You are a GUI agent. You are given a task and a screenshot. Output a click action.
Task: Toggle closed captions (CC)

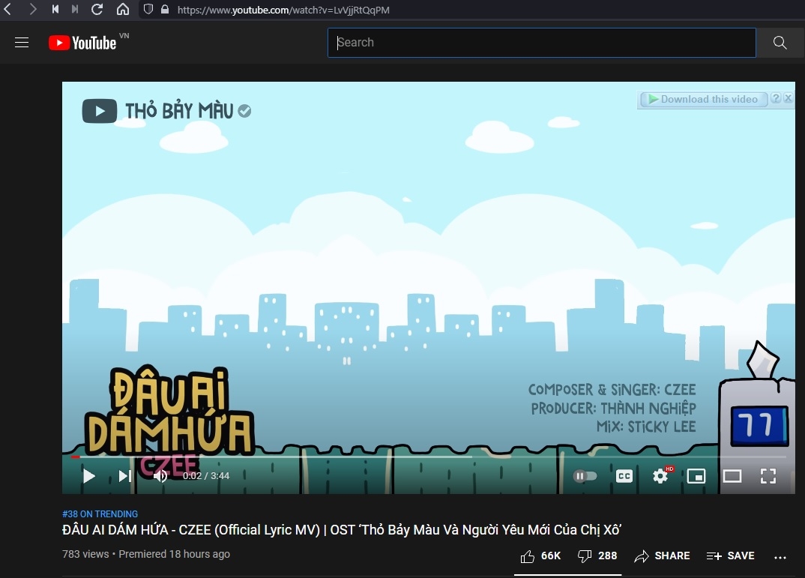[624, 476]
